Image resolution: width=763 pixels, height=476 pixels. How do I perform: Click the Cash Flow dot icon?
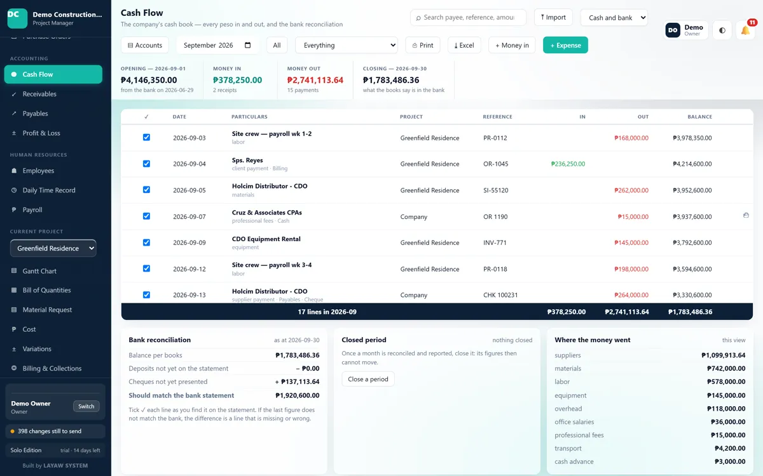[14, 74]
